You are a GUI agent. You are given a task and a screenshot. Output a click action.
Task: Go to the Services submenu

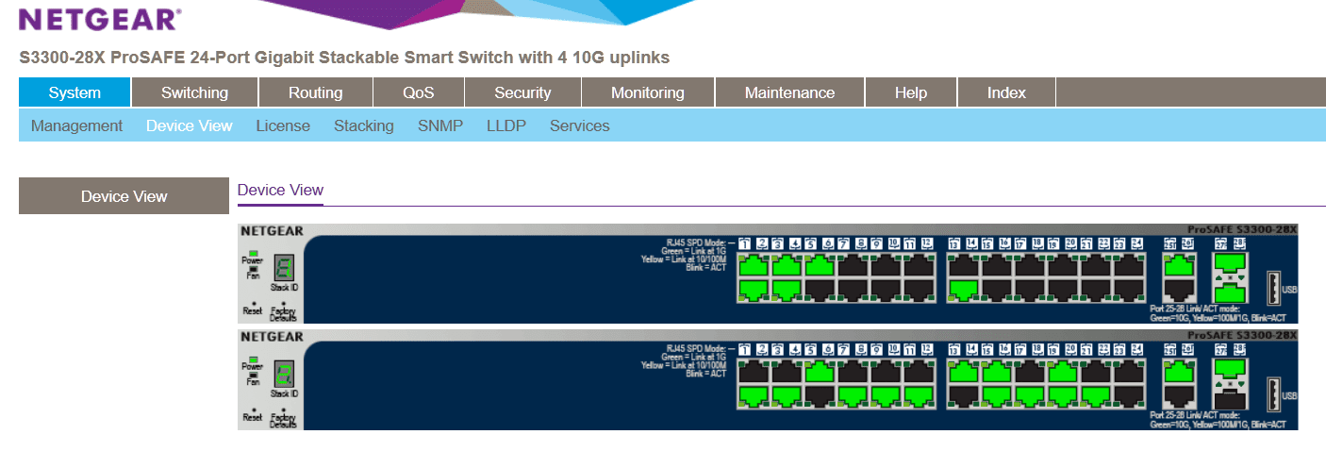point(579,125)
